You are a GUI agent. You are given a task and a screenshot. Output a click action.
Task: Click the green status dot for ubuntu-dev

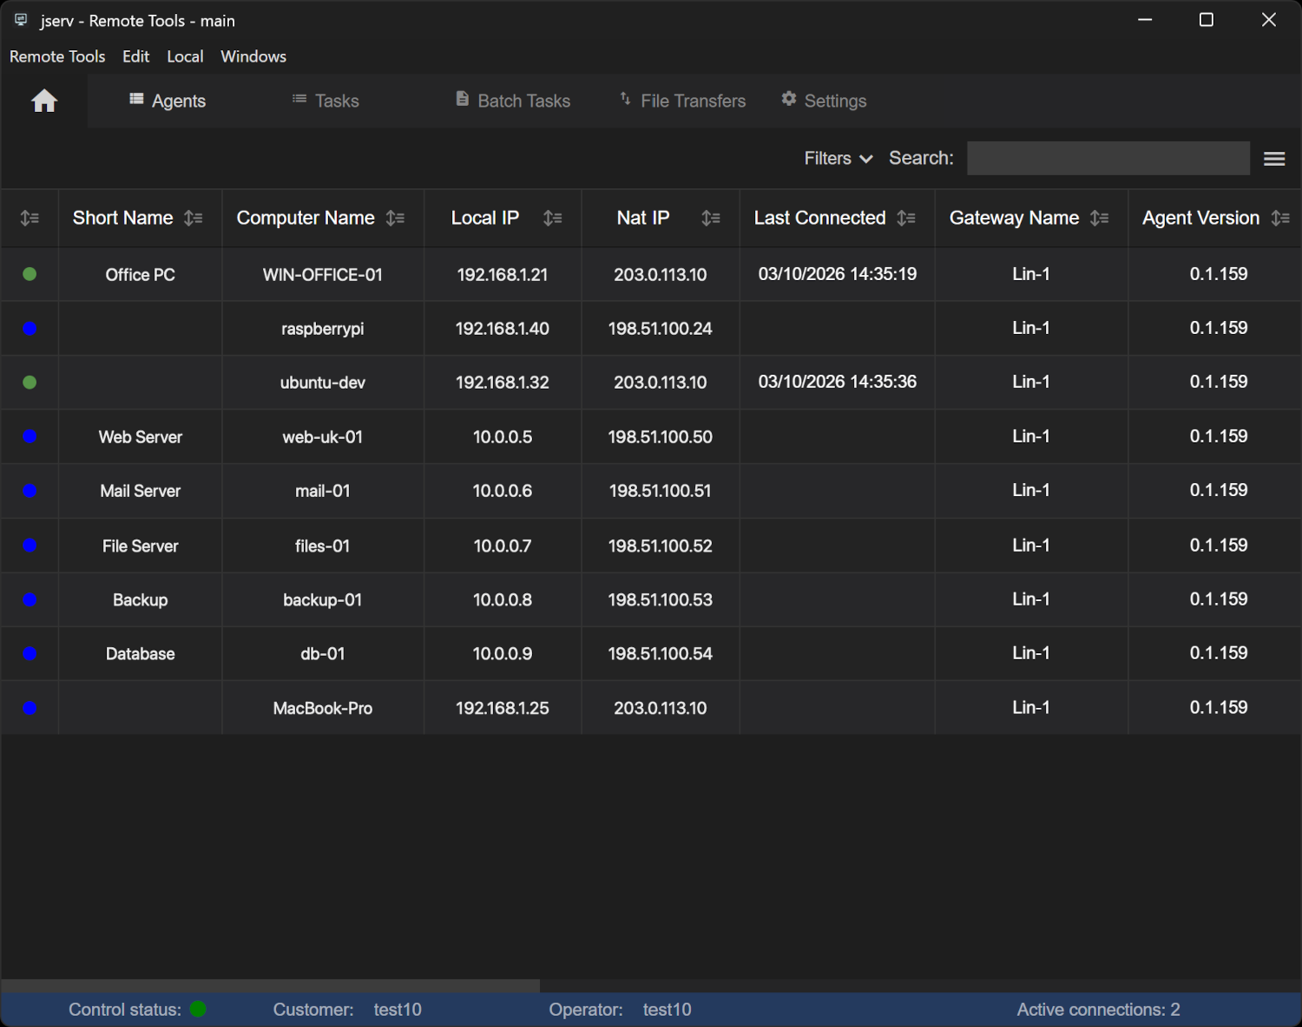(x=30, y=383)
